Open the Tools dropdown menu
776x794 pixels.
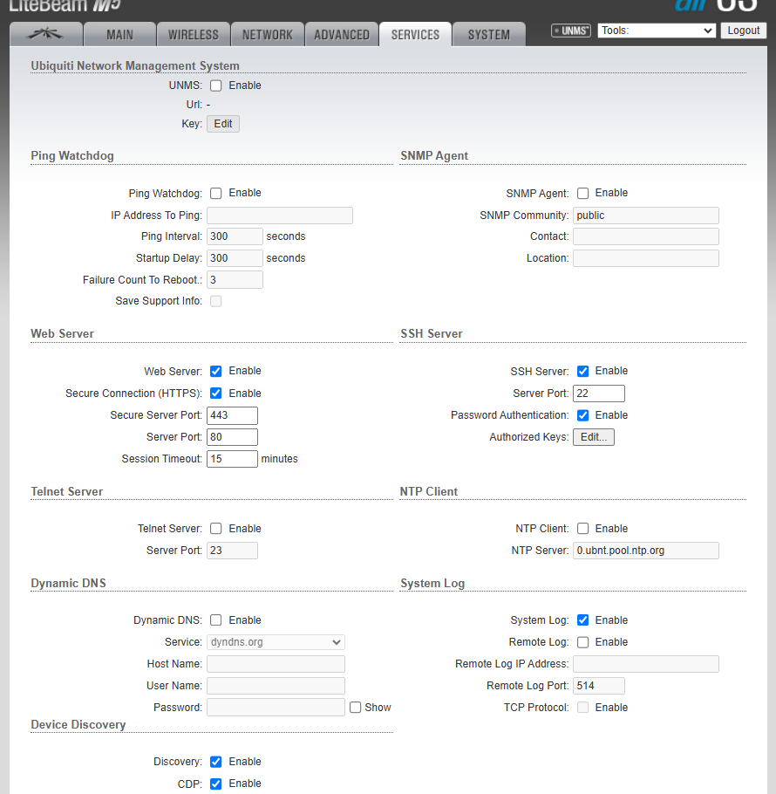pos(657,31)
